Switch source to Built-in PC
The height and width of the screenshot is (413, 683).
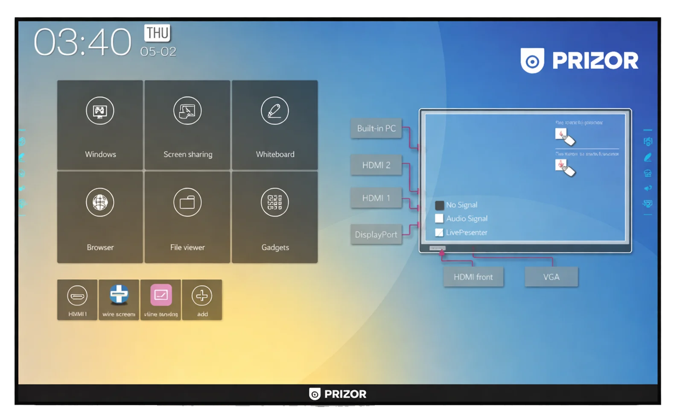tap(376, 128)
